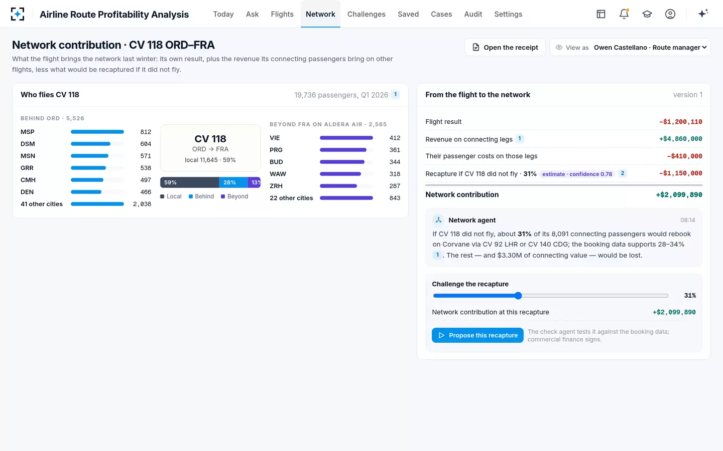Open the user account icon

click(670, 14)
